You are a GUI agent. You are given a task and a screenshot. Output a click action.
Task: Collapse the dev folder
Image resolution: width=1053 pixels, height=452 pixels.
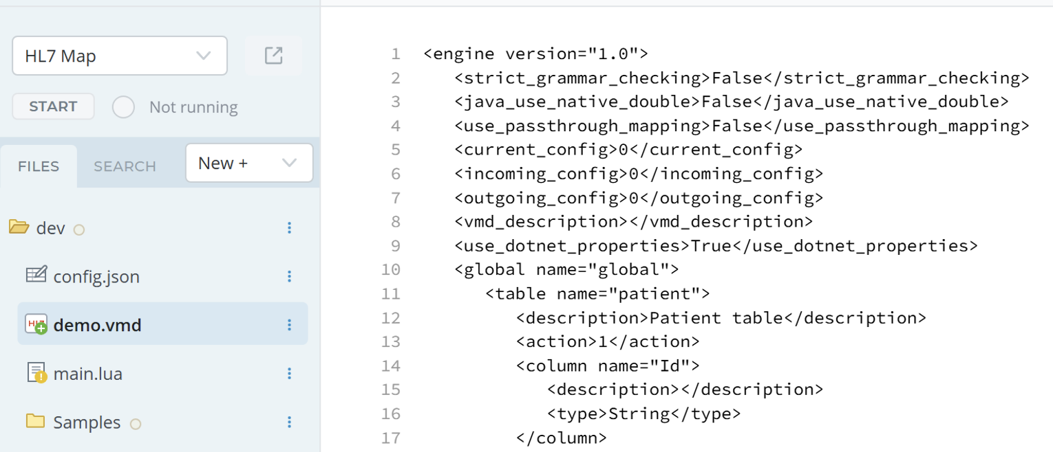[19, 227]
